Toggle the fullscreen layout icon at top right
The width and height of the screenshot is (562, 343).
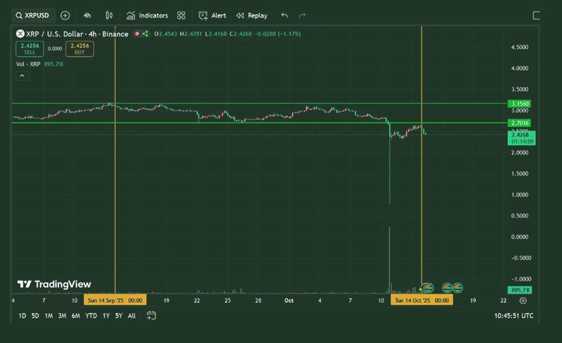pos(536,16)
